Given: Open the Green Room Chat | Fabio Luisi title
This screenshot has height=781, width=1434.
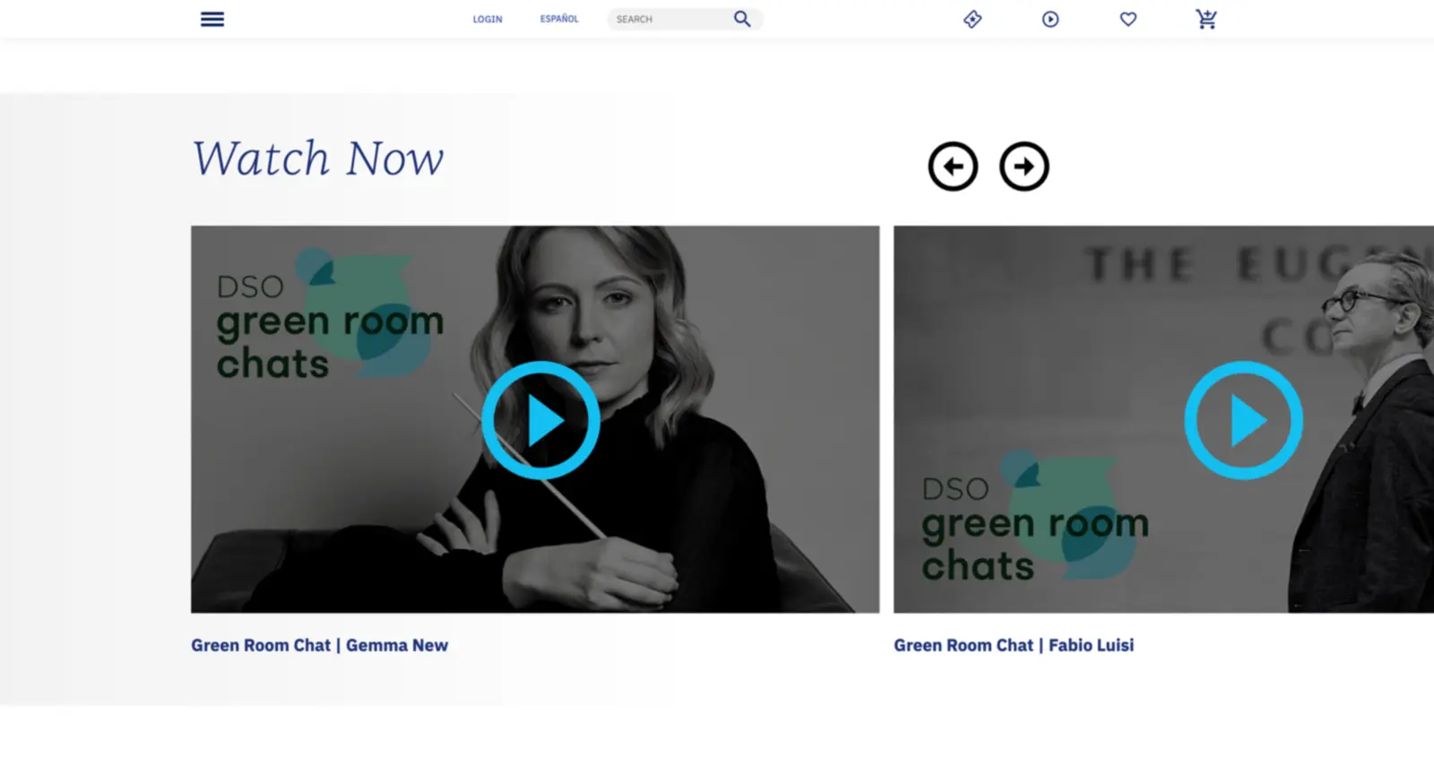Looking at the screenshot, I should (1014, 645).
